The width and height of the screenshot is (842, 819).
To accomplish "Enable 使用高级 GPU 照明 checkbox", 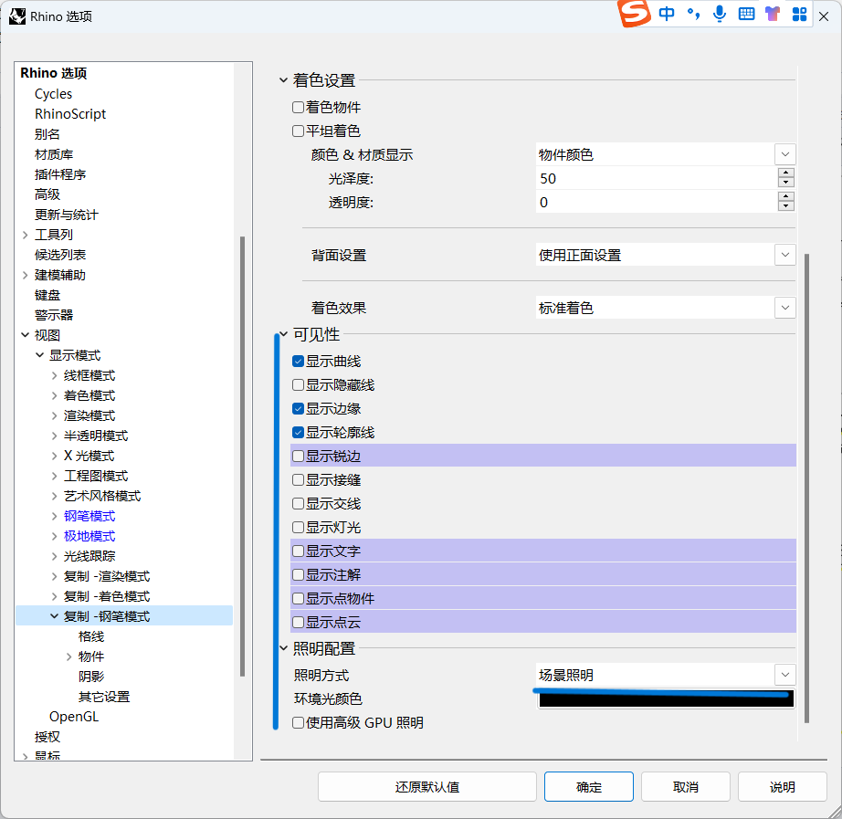I will tap(298, 723).
